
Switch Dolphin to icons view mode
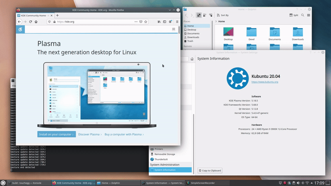pyautogui.click(x=199, y=15)
